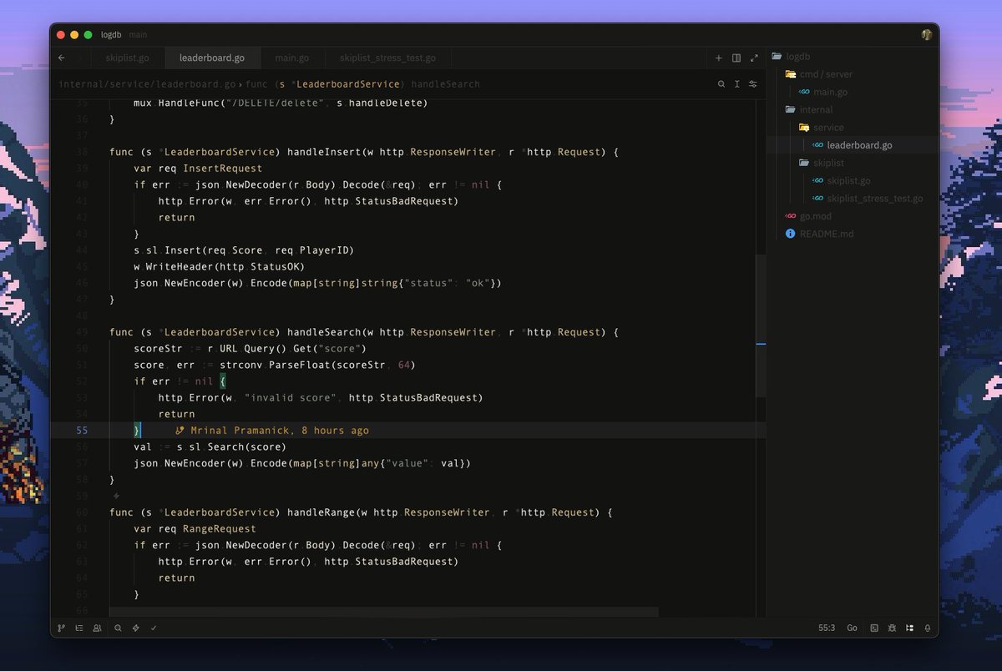Toggle selections cursor icon in breadcrumb bar
This screenshot has height=671, width=1002.
click(737, 84)
